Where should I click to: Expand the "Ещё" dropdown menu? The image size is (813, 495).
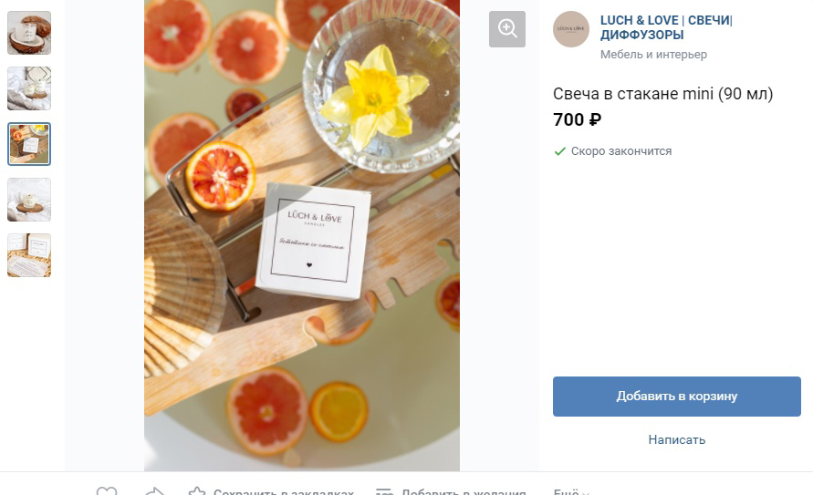(571, 492)
